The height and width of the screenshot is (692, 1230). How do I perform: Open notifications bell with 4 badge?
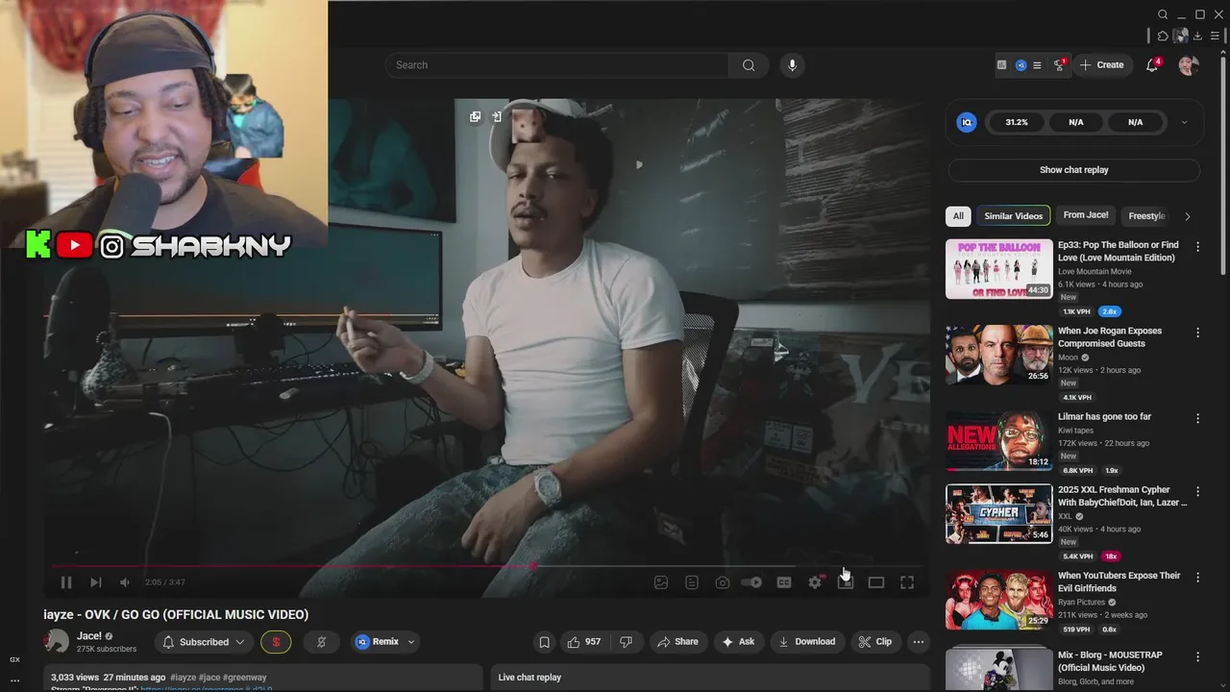[1152, 65]
